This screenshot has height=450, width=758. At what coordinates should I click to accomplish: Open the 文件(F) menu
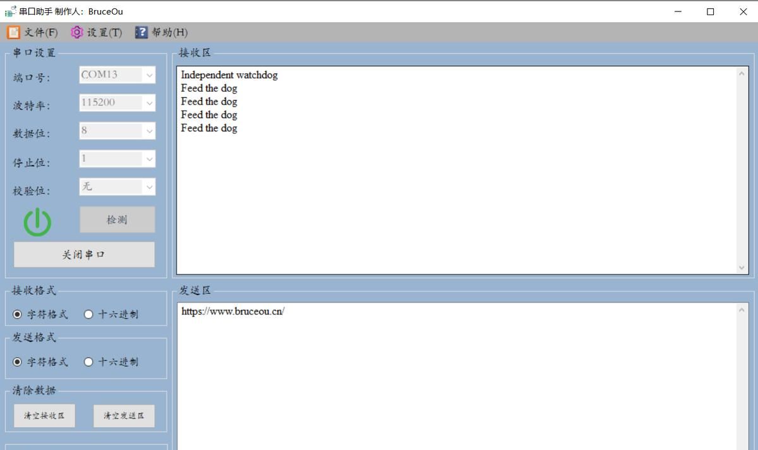tap(40, 32)
